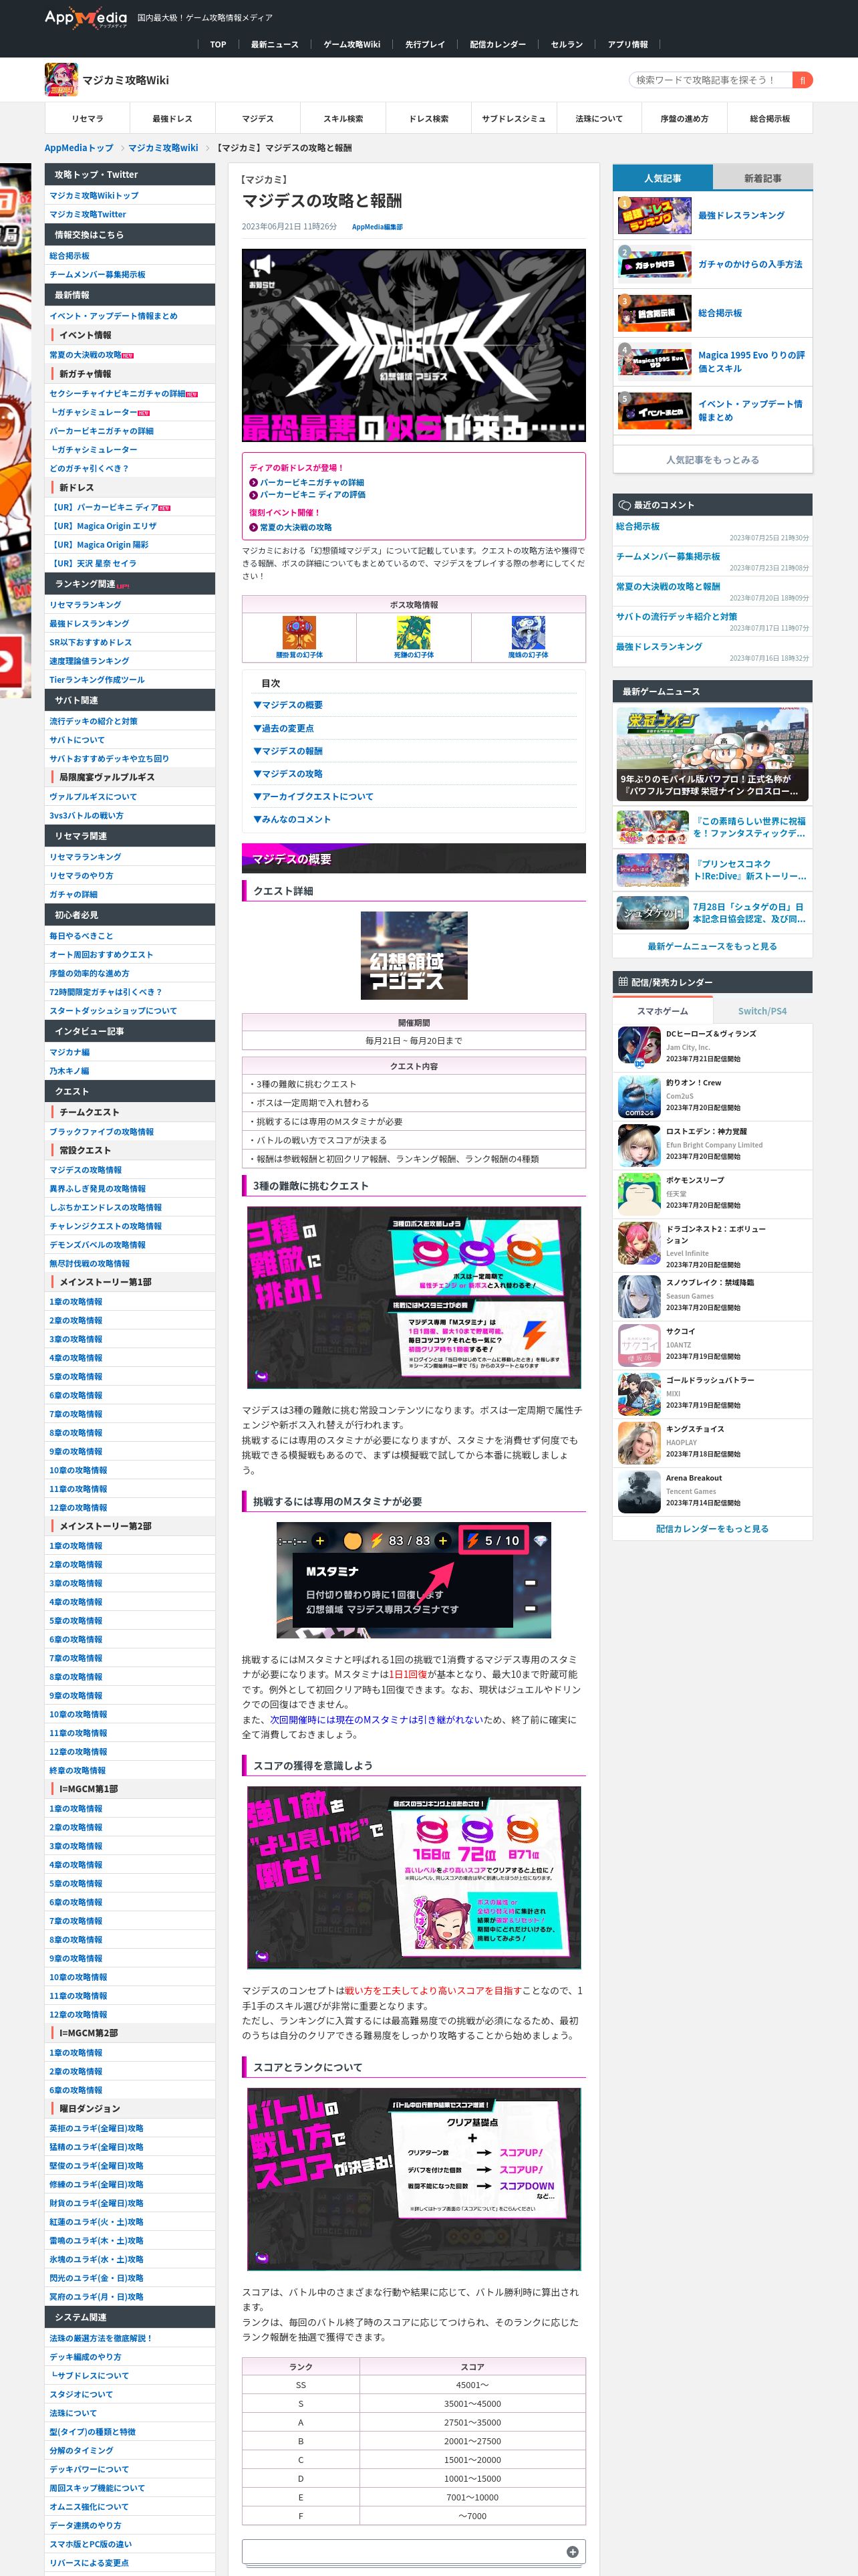Open the 腰掛茸の幻子体 boss icon
The image size is (858, 2576).
pos(299,633)
